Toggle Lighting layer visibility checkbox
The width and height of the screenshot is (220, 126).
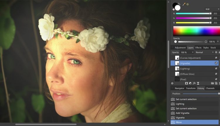(x=216, y=69)
